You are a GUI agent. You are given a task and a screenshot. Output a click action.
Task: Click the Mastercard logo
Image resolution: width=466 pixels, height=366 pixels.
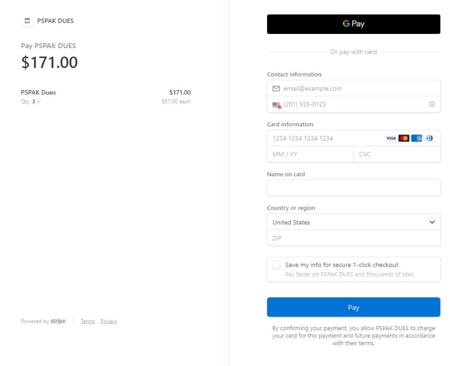(x=403, y=138)
